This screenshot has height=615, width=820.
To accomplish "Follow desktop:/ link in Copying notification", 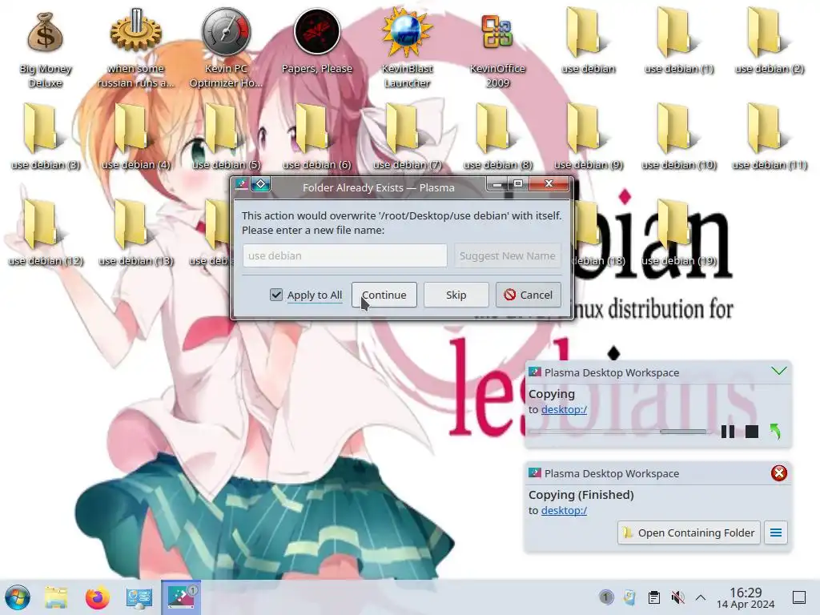I will pyautogui.click(x=564, y=409).
